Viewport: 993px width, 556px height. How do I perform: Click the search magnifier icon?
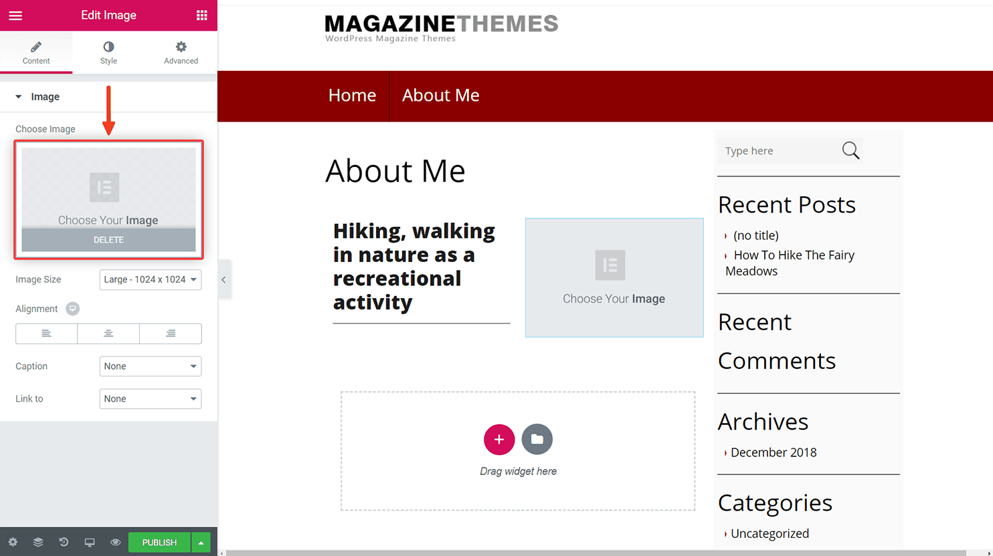pyautogui.click(x=850, y=150)
